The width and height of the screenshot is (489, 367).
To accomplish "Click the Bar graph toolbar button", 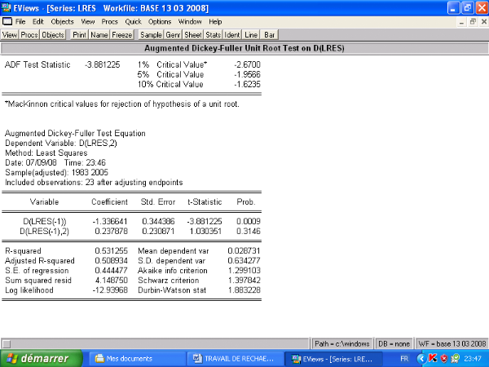I will pyautogui.click(x=270, y=34).
